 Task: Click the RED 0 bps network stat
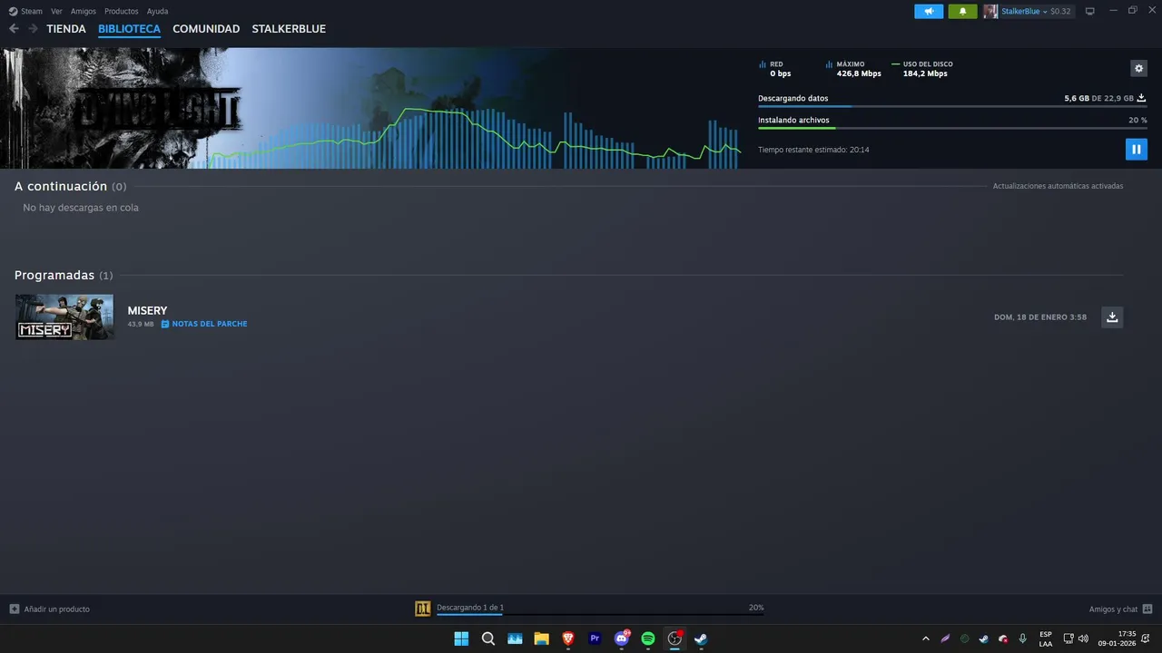(775, 69)
